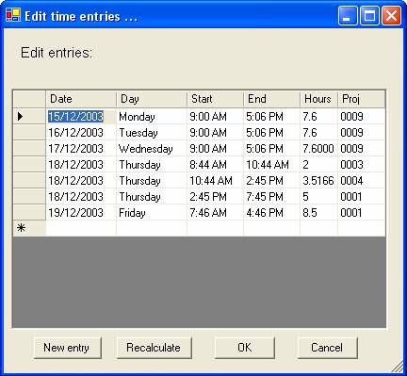Sort by the Date column header
Image resolution: width=407 pixels, height=376 pixels.
[81, 99]
